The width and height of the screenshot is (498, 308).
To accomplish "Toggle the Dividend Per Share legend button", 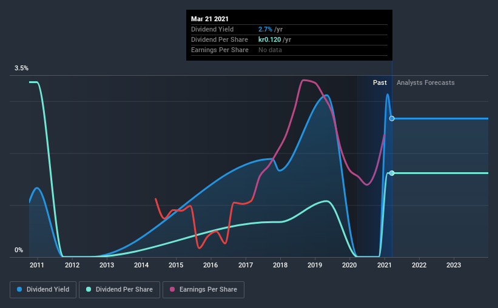I will coord(119,290).
